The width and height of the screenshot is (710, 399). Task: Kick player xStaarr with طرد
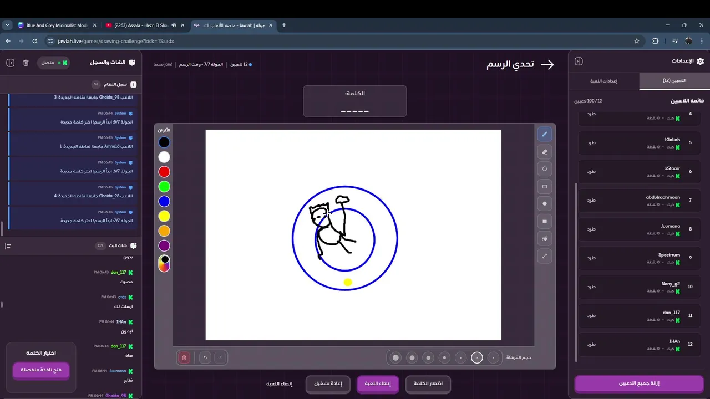pos(591,171)
